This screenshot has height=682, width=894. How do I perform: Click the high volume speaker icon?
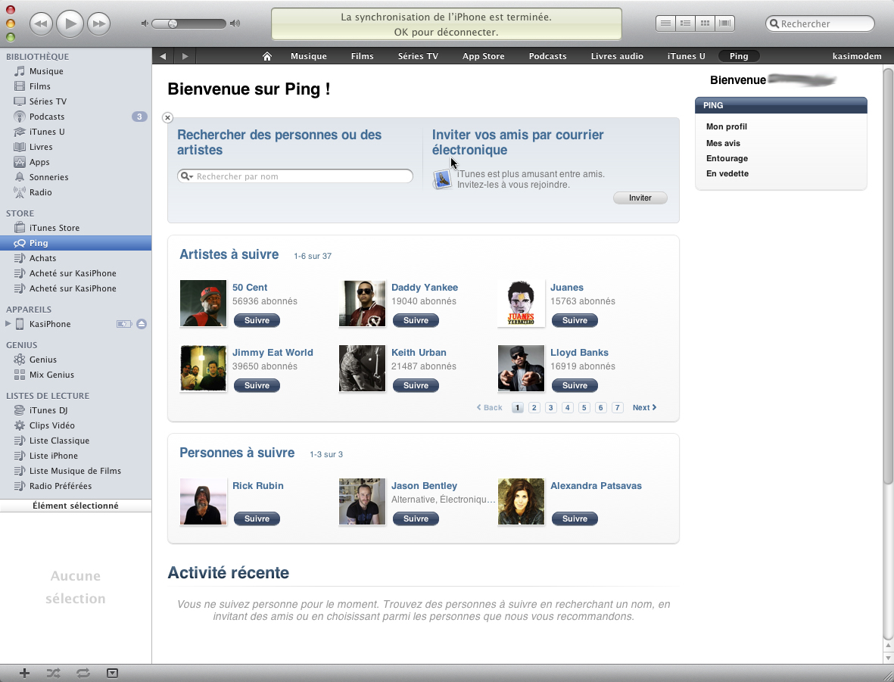pos(235,23)
